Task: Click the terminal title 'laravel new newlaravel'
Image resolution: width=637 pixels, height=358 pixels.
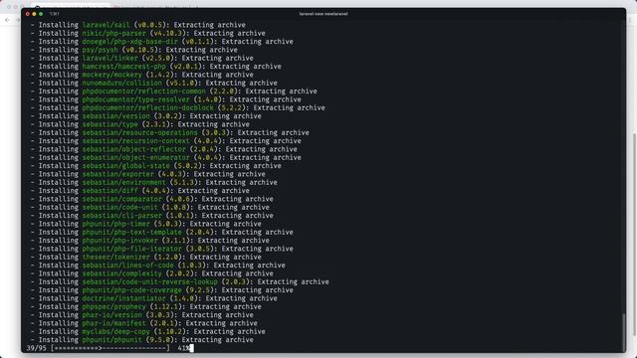Action: coord(323,14)
